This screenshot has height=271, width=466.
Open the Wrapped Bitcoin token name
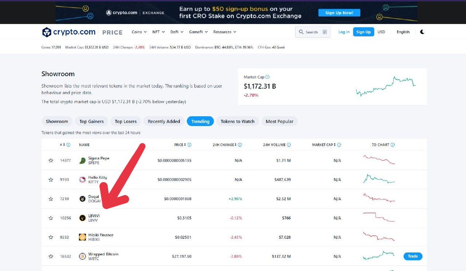103,254
